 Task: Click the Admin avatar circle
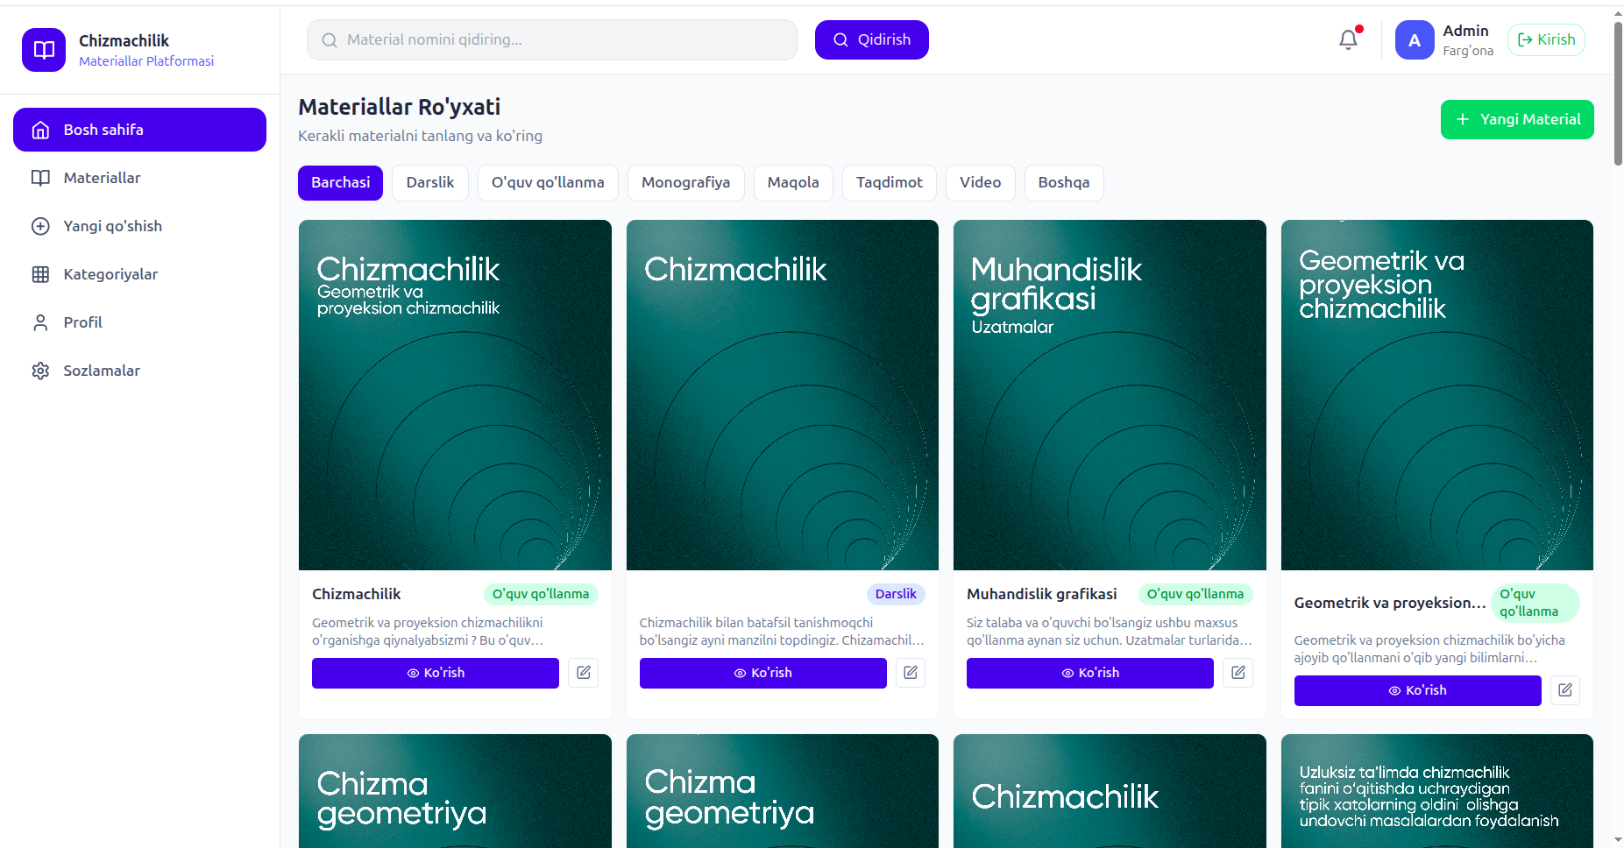(x=1415, y=40)
